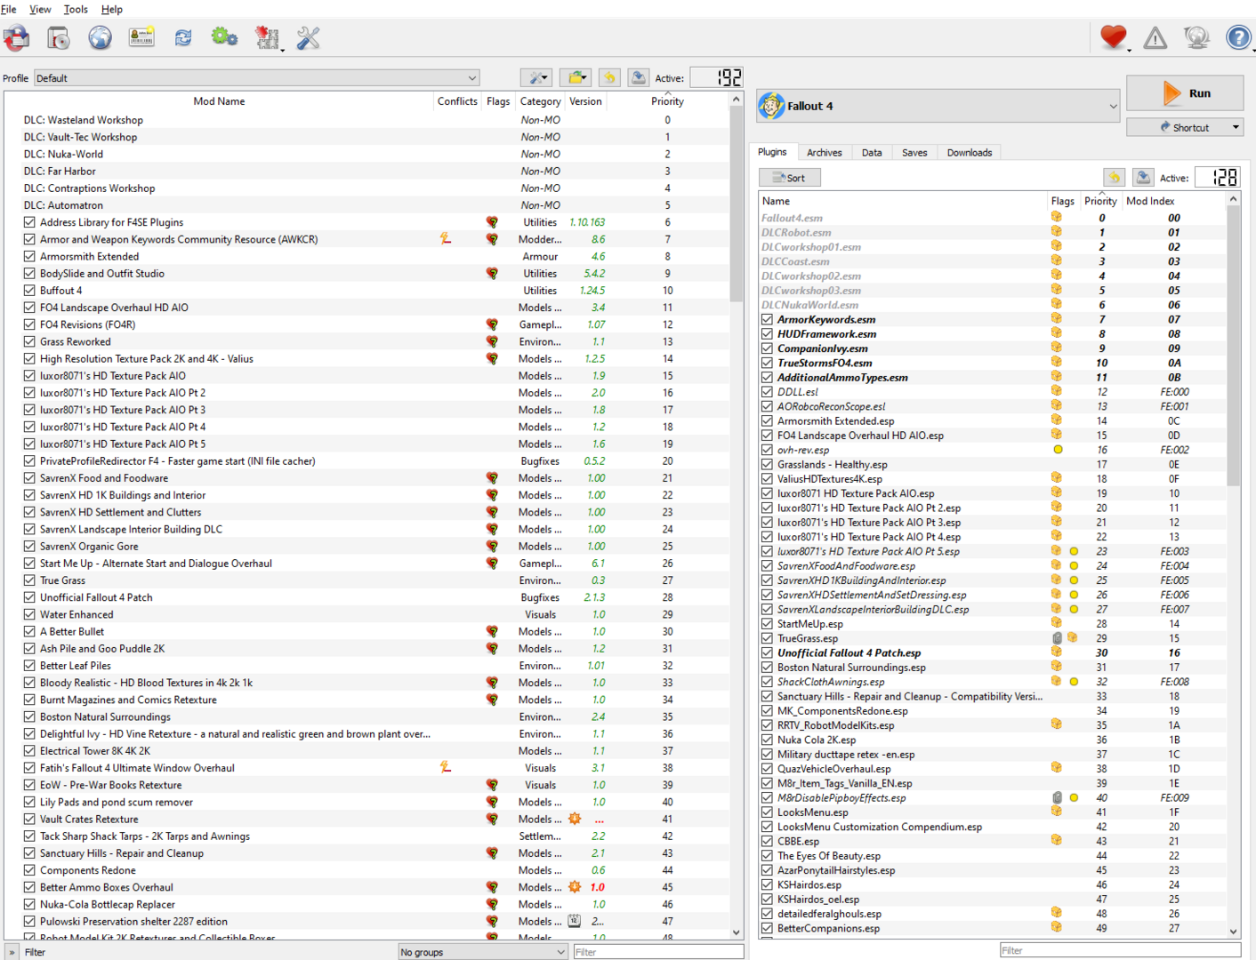The height and width of the screenshot is (960, 1256).
Task: Sort mods by the Priority column header
Action: (x=667, y=101)
